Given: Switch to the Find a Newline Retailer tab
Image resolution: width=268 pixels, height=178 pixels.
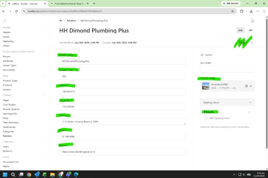Looking at the screenshot, I should point(69,4).
